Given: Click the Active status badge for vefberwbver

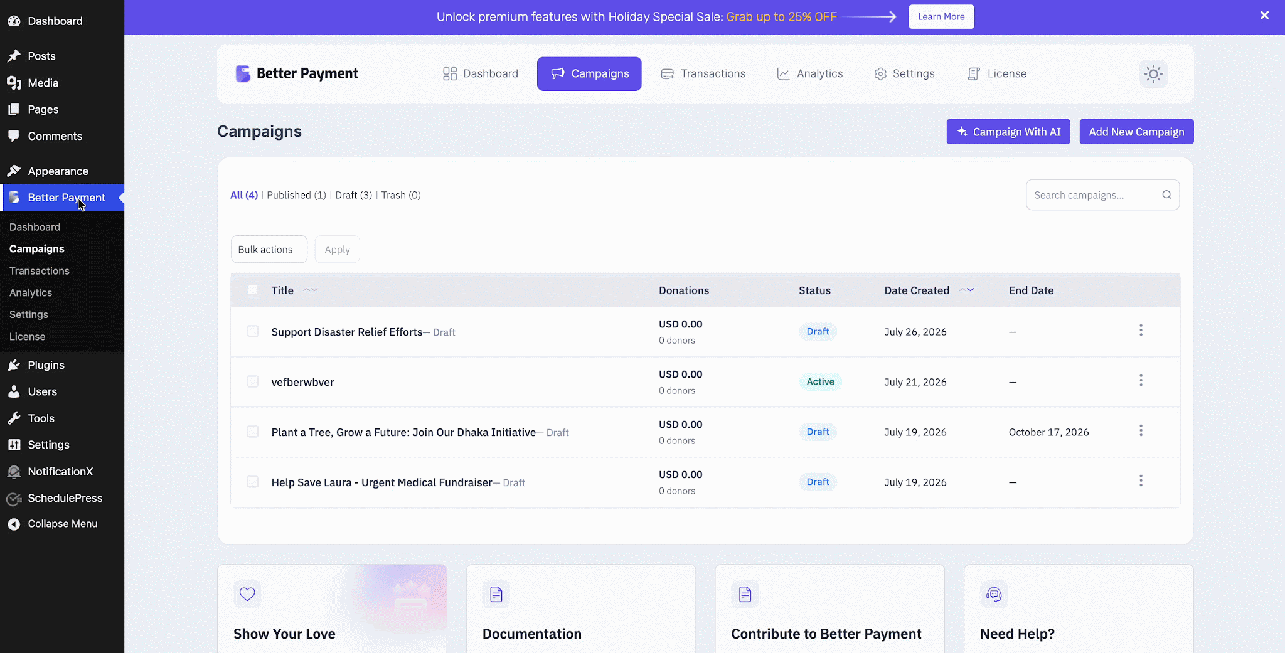Looking at the screenshot, I should (x=820, y=381).
